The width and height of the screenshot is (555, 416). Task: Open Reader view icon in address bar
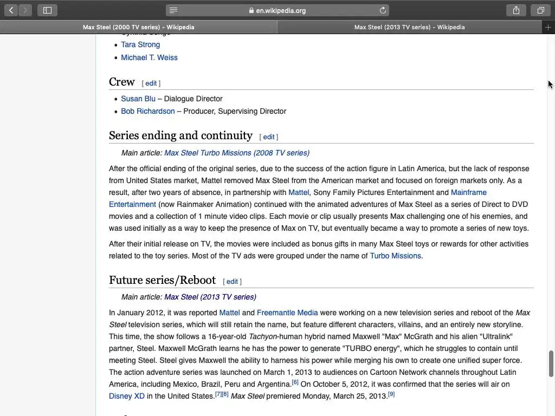(x=173, y=10)
